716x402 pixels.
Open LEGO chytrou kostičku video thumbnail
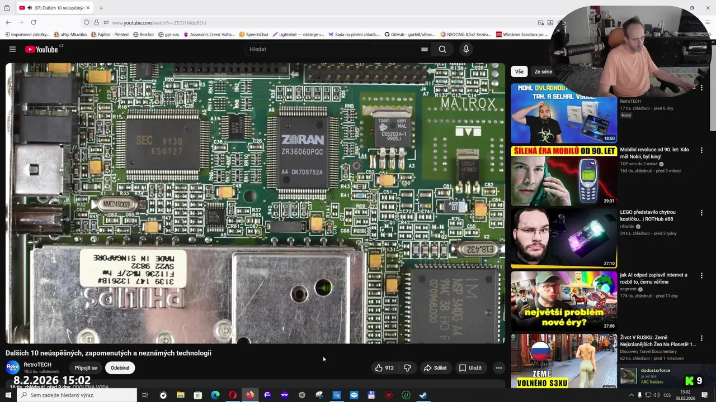point(563,239)
